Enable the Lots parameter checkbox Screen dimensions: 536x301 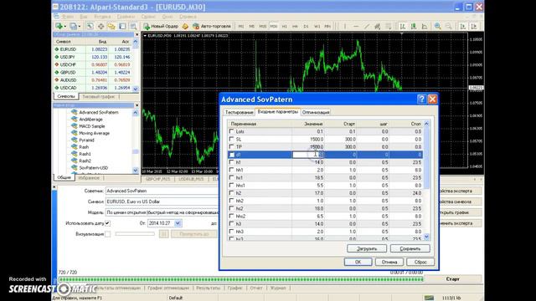(x=231, y=131)
